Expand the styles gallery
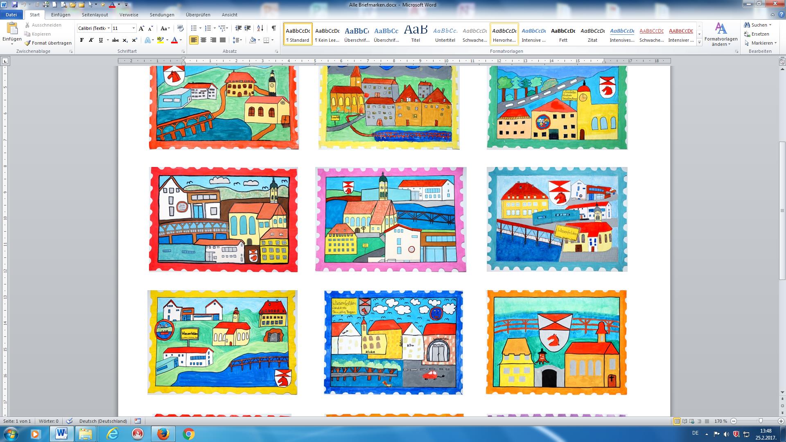 point(699,43)
